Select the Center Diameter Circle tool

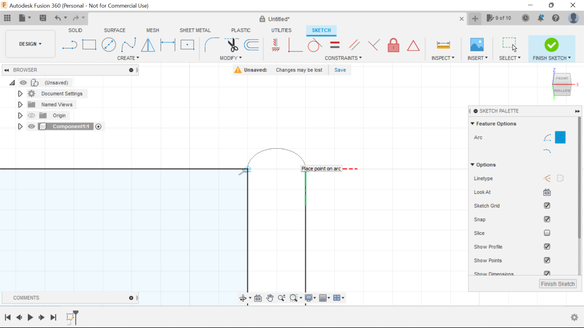point(109,45)
